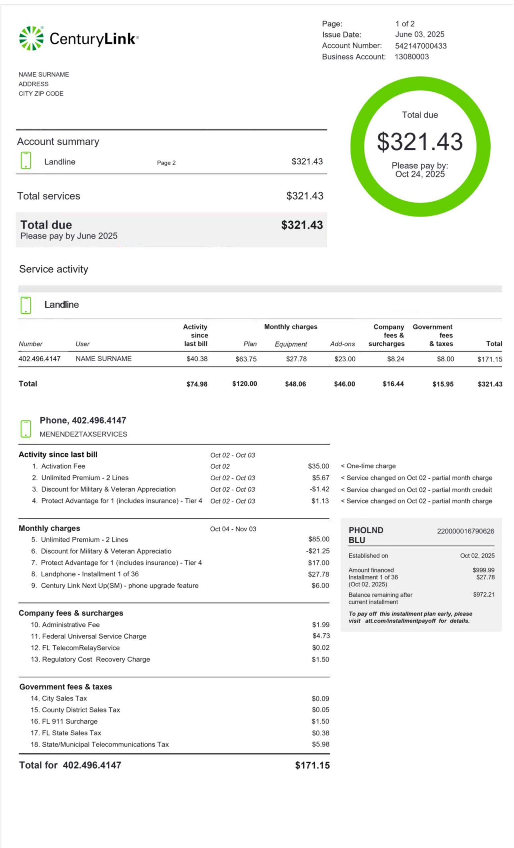Click the CenturyLink green sunburst logo
The width and height of the screenshot is (514, 848).
(31, 38)
